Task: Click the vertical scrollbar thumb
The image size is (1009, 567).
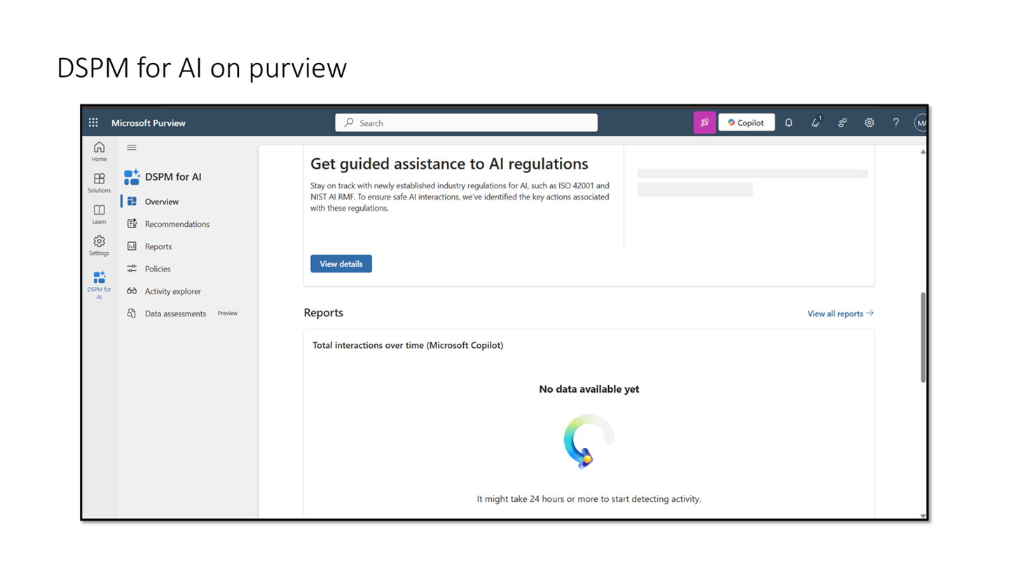Action: pyautogui.click(x=923, y=337)
